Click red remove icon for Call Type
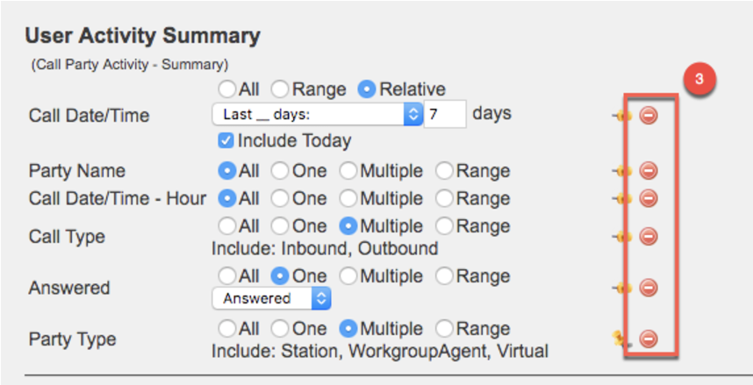The height and width of the screenshot is (385, 753). click(x=649, y=236)
